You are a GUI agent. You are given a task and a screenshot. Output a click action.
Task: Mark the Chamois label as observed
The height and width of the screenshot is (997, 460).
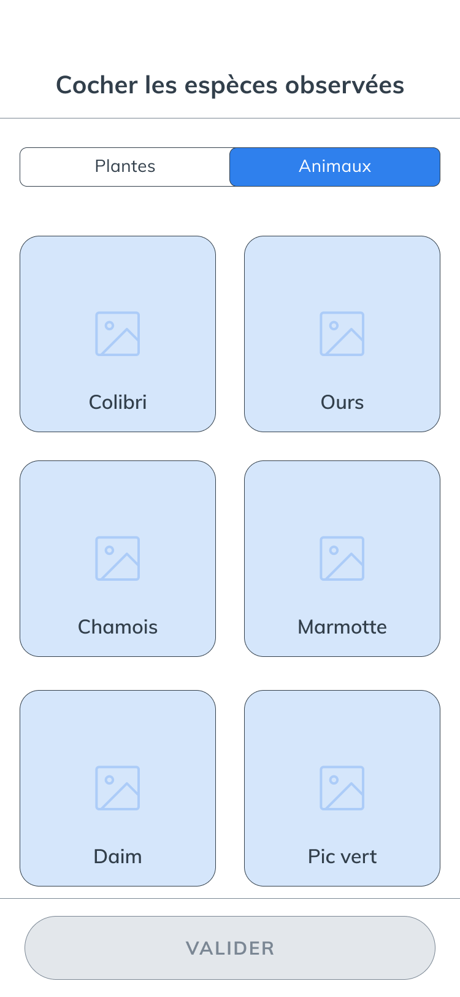[118, 627]
